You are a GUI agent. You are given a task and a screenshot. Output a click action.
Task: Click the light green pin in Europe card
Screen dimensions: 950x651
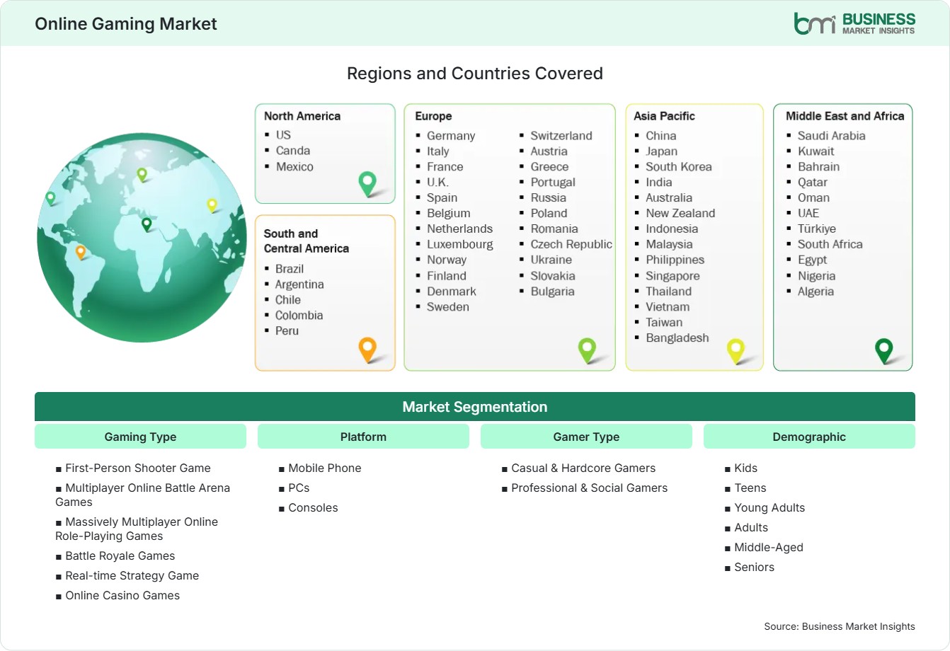[x=587, y=350]
